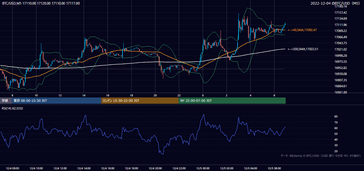Click the 早朝 session segment
The width and height of the screenshot is (364, 171).
(x=6, y=101)
